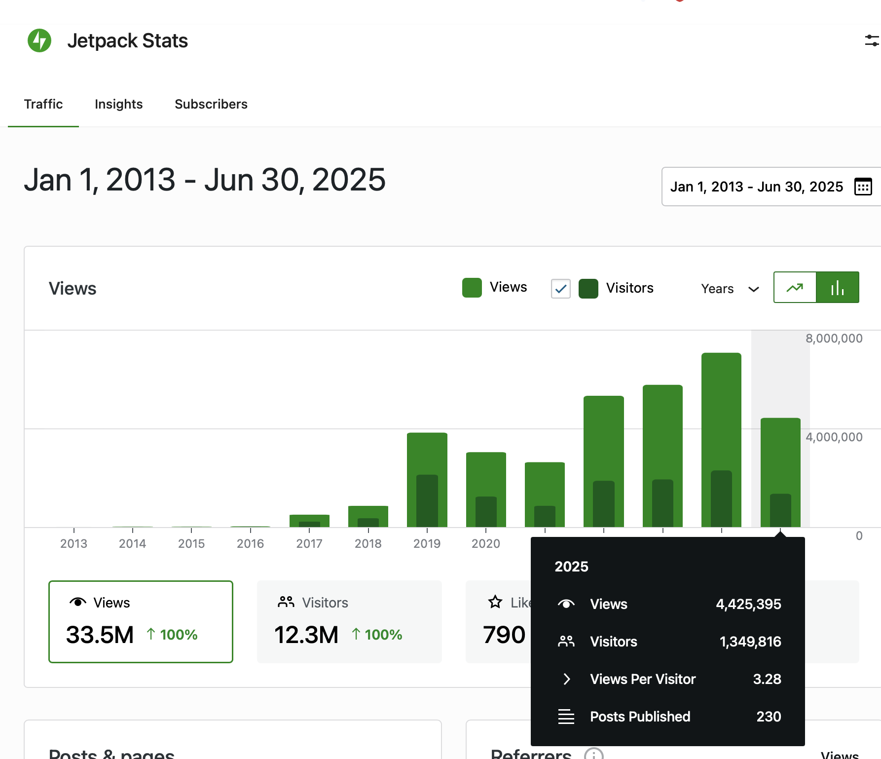Click the tallest bar in the chart
The width and height of the screenshot is (881, 759).
pyautogui.click(x=721, y=440)
